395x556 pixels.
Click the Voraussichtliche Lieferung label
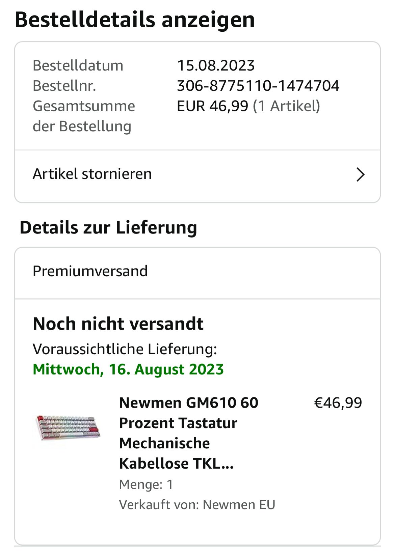(x=125, y=349)
